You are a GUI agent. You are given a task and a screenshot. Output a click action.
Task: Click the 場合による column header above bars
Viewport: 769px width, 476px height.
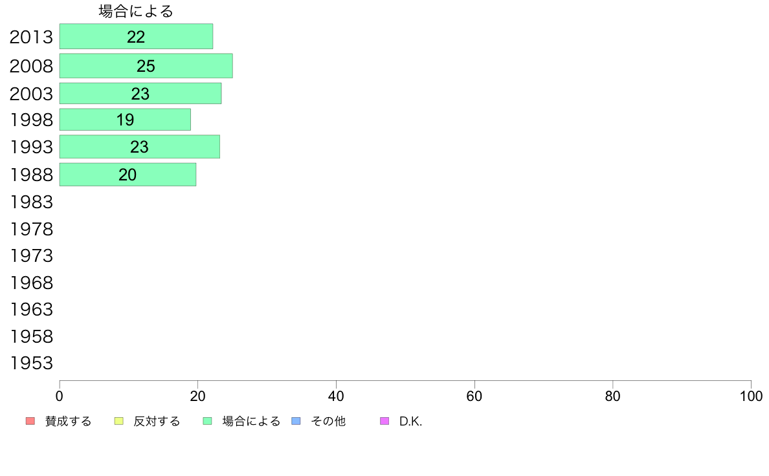[136, 11]
